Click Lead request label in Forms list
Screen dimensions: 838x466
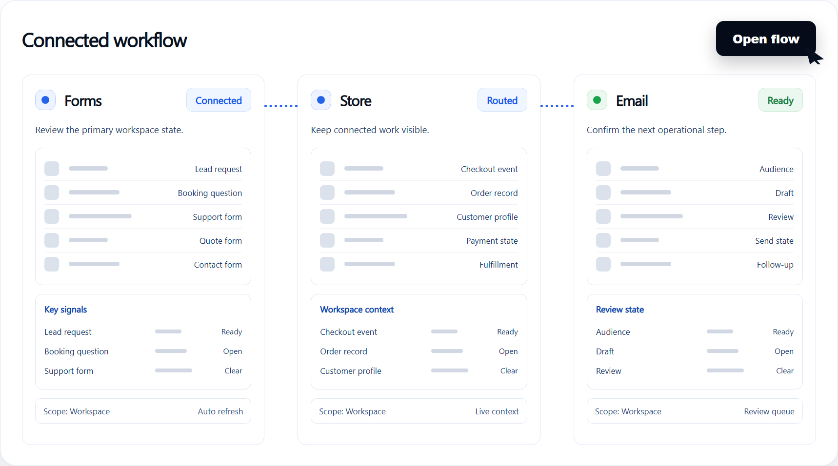click(x=219, y=169)
